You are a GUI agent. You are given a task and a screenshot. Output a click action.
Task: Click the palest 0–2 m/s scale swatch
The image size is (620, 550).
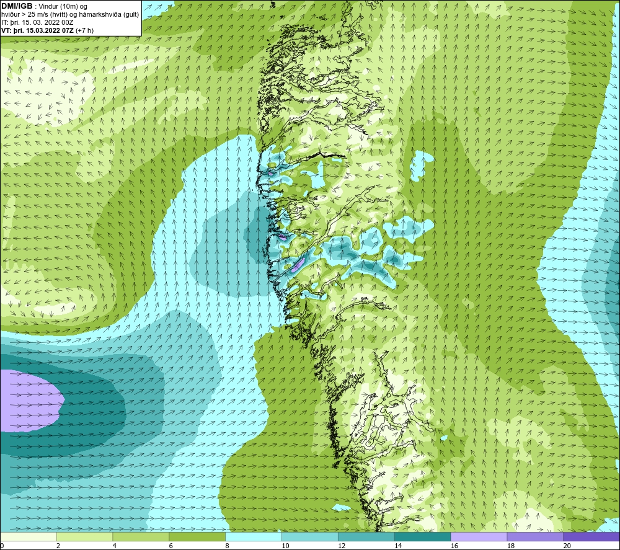28,536
